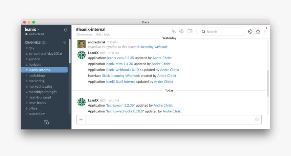Open channel settings gear icon
Screen dimensions: 291x156
(181, 31)
